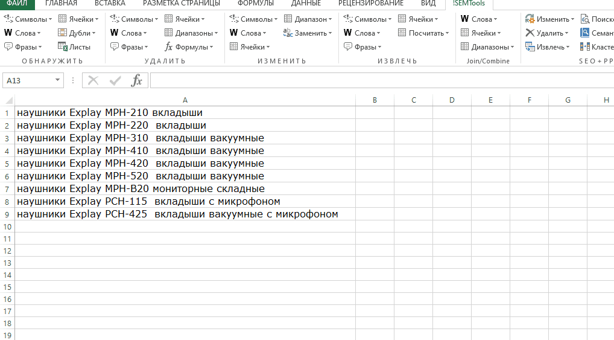This screenshot has width=614, height=340.
Task: Switch to the ФОРМУЛЫ tab
Action: pos(255,4)
